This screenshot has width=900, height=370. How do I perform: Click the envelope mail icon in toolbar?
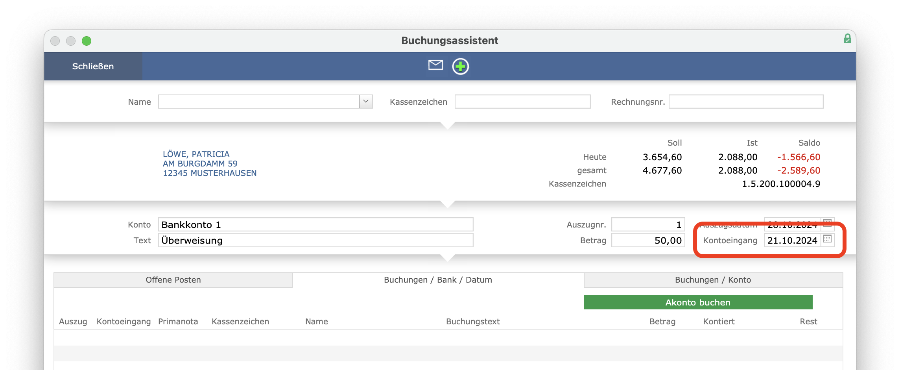435,65
